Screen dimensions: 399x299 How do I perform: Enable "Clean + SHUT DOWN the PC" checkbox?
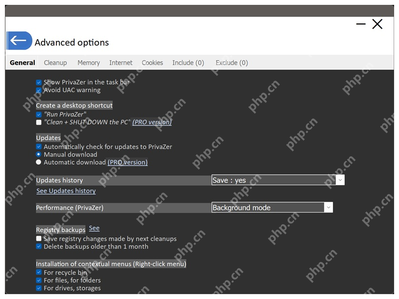click(x=38, y=122)
